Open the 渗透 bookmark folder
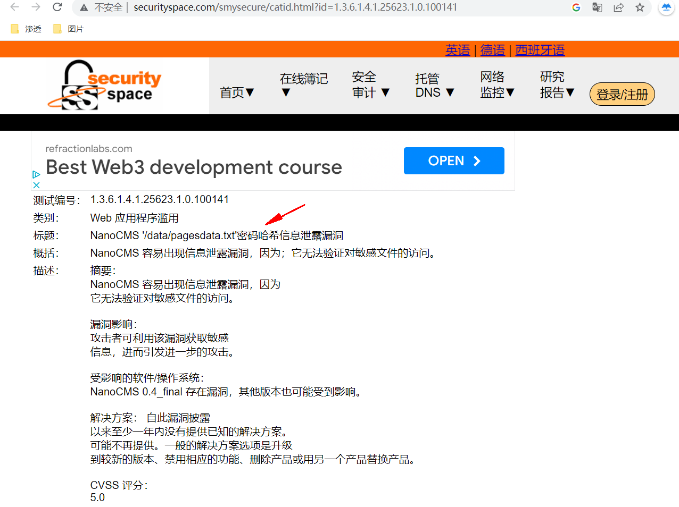The width and height of the screenshot is (679, 507). [x=26, y=29]
